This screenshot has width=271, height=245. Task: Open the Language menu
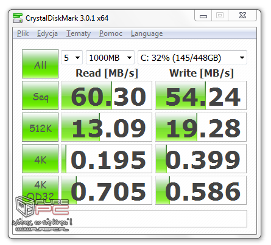tap(147, 33)
